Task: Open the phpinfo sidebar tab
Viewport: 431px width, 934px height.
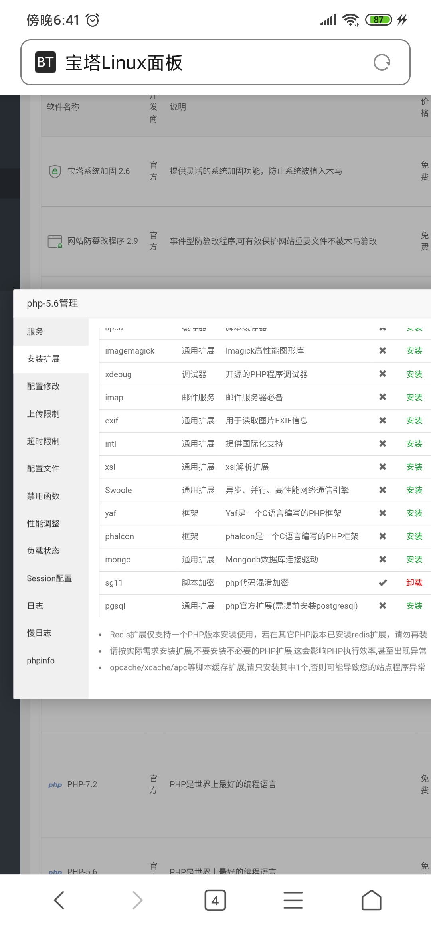Action: [x=51, y=661]
